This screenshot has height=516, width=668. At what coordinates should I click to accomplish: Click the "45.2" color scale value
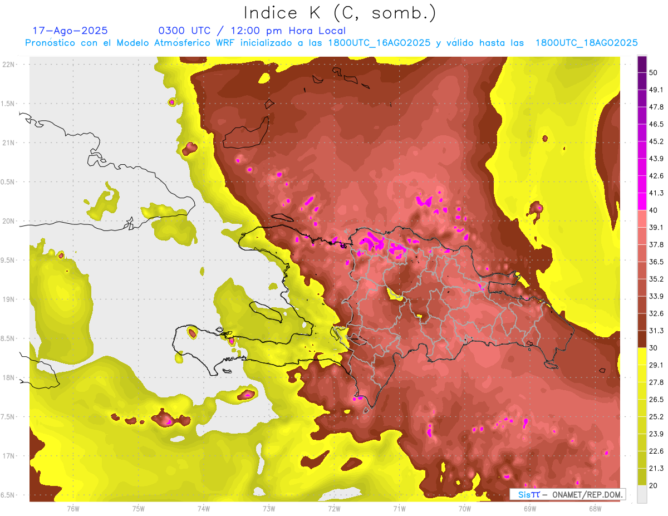point(656,141)
